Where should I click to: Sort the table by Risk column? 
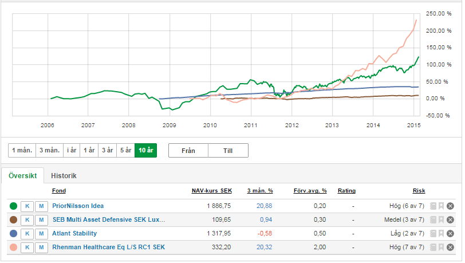[419, 191]
